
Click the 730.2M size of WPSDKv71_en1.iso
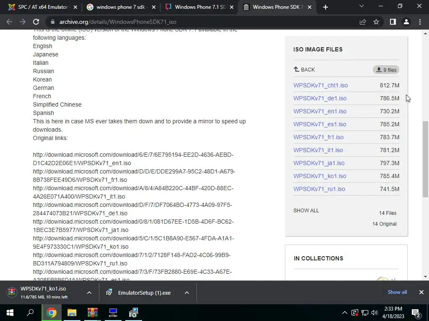pos(389,111)
